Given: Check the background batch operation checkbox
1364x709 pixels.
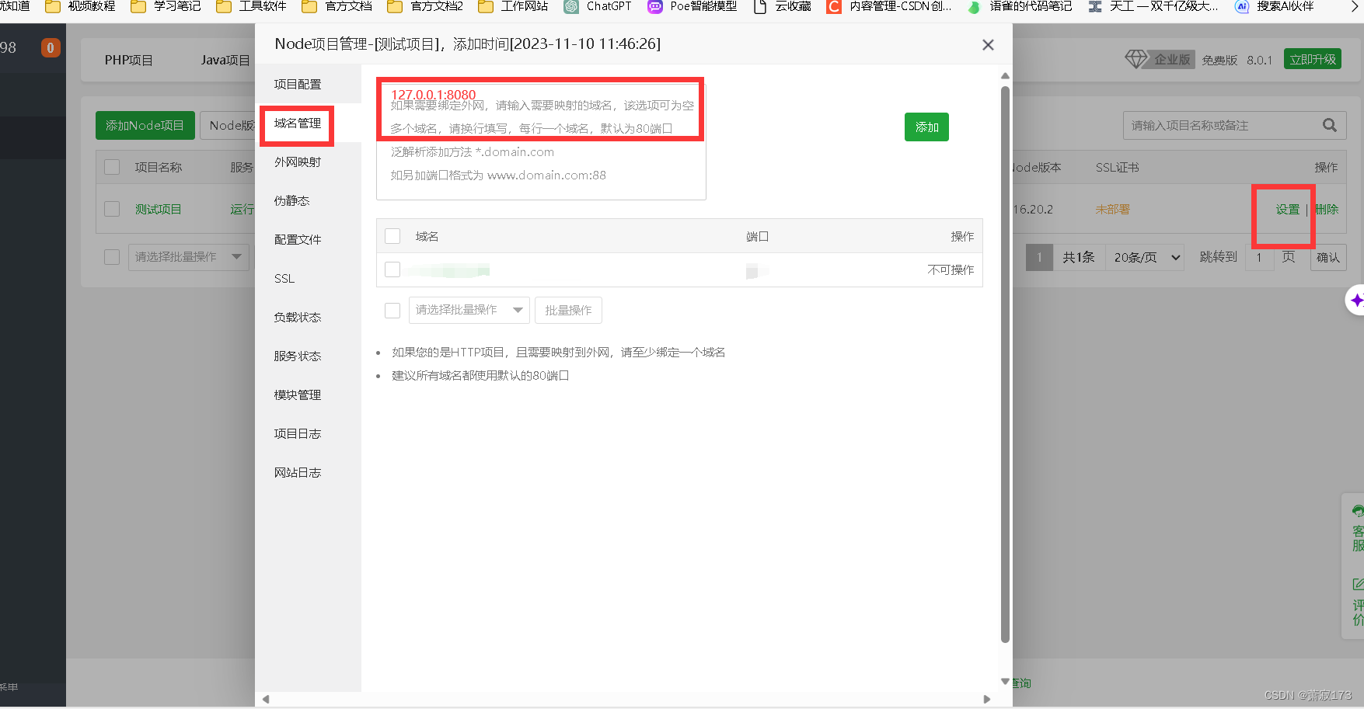Looking at the screenshot, I should 112,257.
